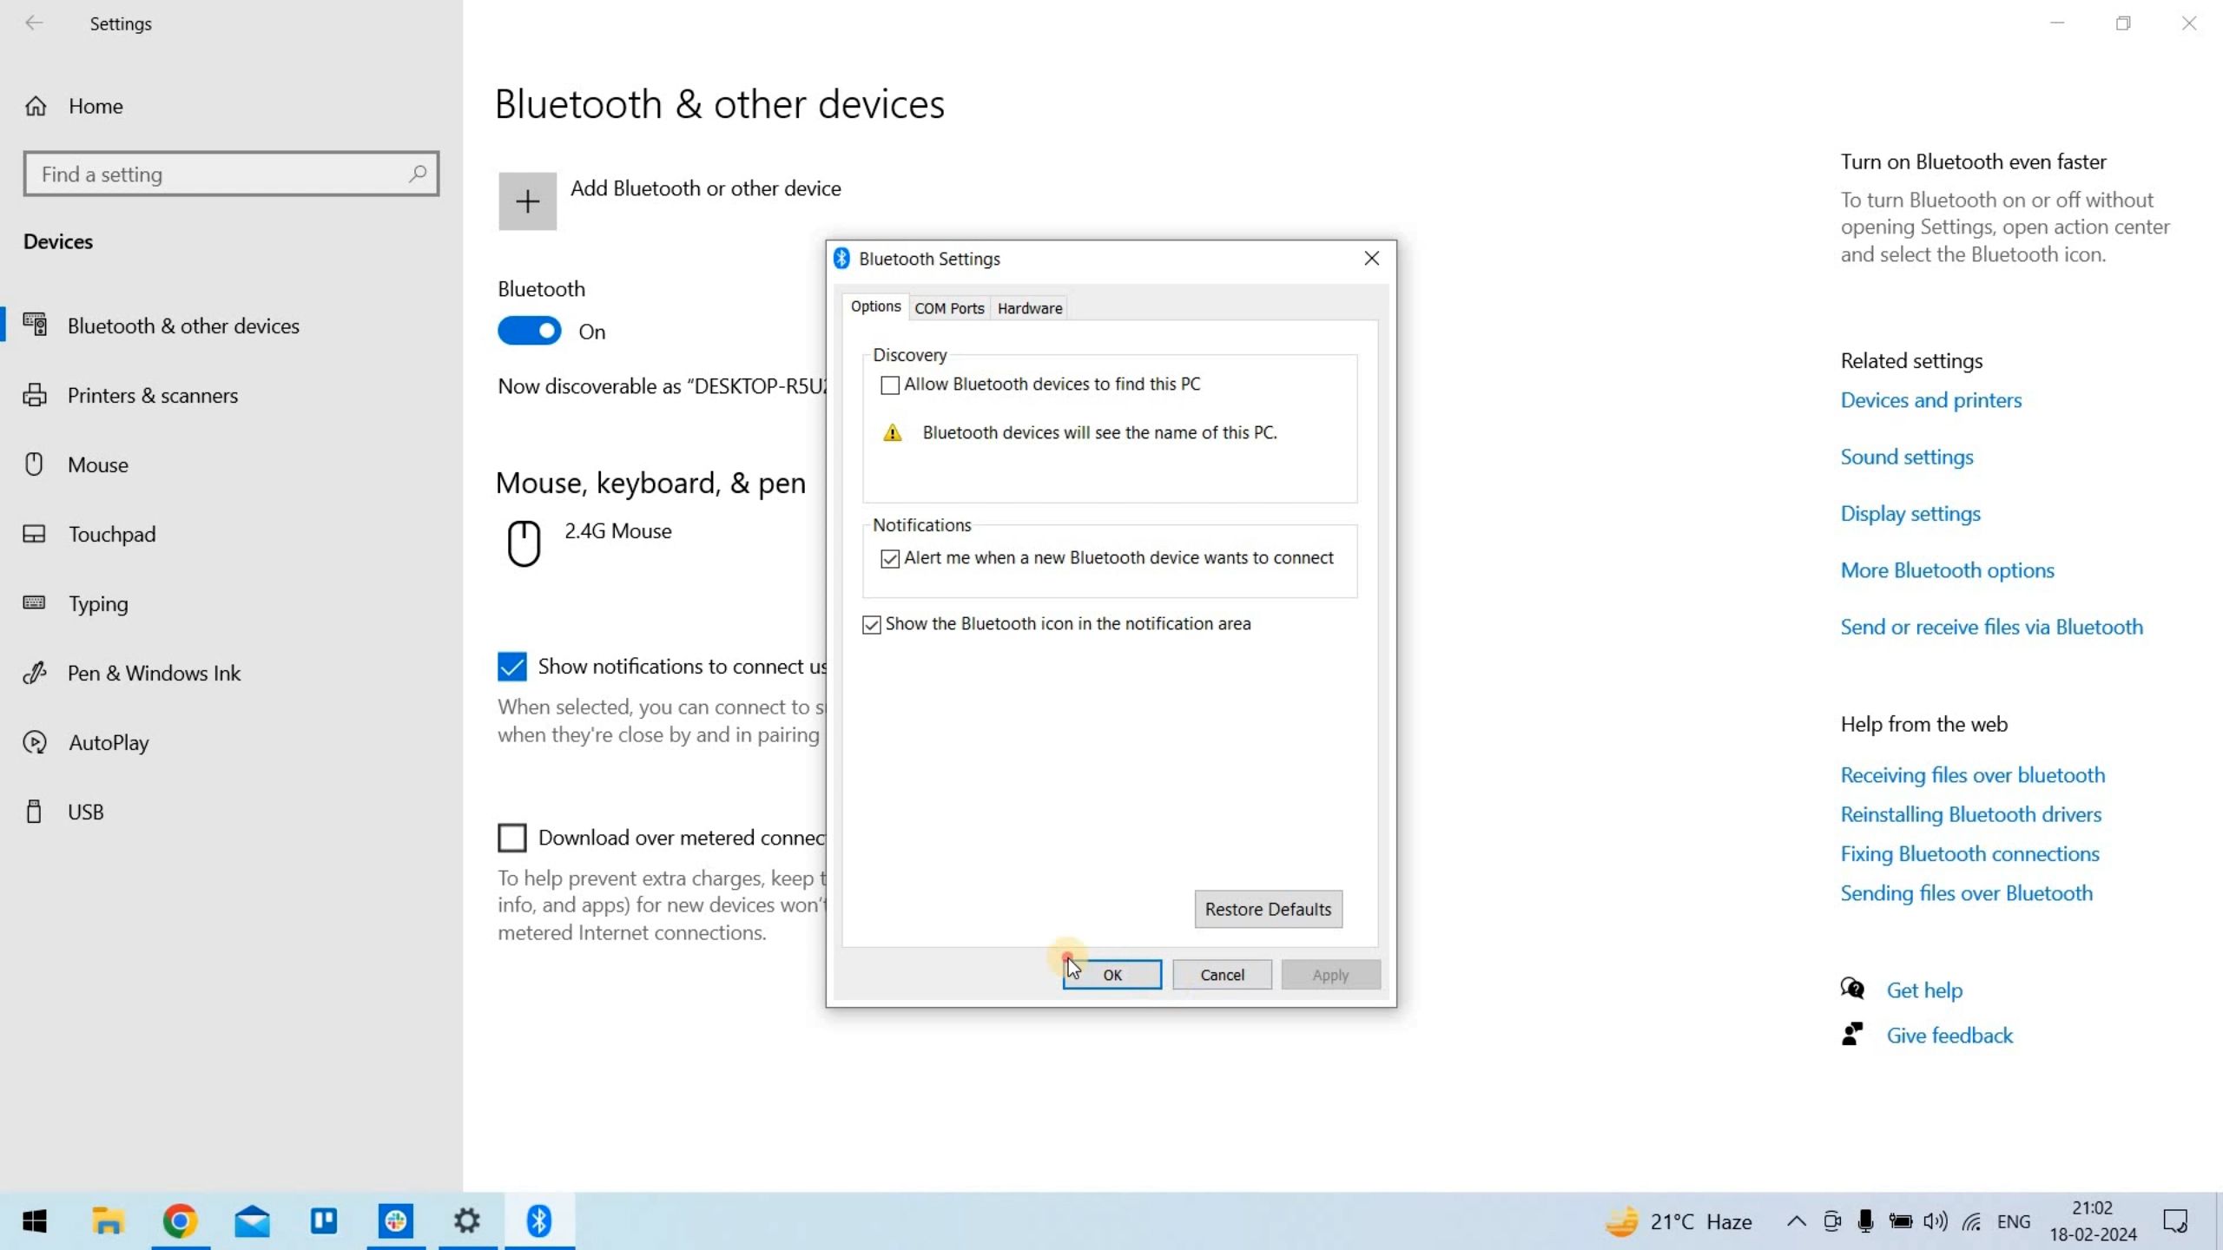Open the Printers & scanners section
Viewport: 2223px width, 1250px height.
pyautogui.click(x=152, y=396)
